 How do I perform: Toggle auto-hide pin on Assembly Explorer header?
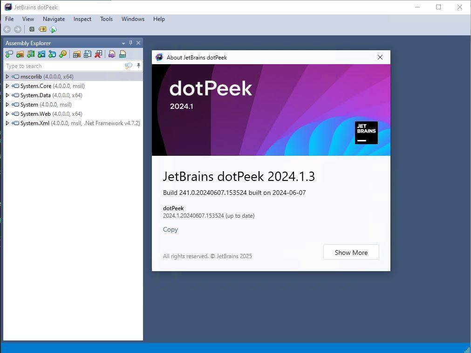(x=130, y=43)
